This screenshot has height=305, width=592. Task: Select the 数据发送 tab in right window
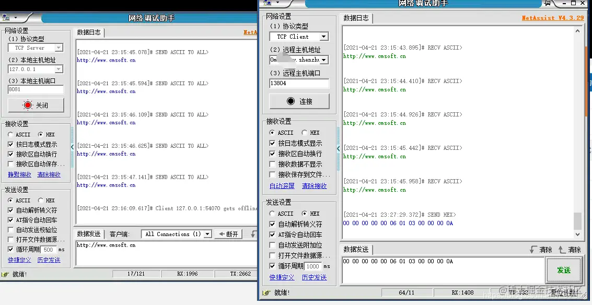pyautogui.click(x=356, y=249)
